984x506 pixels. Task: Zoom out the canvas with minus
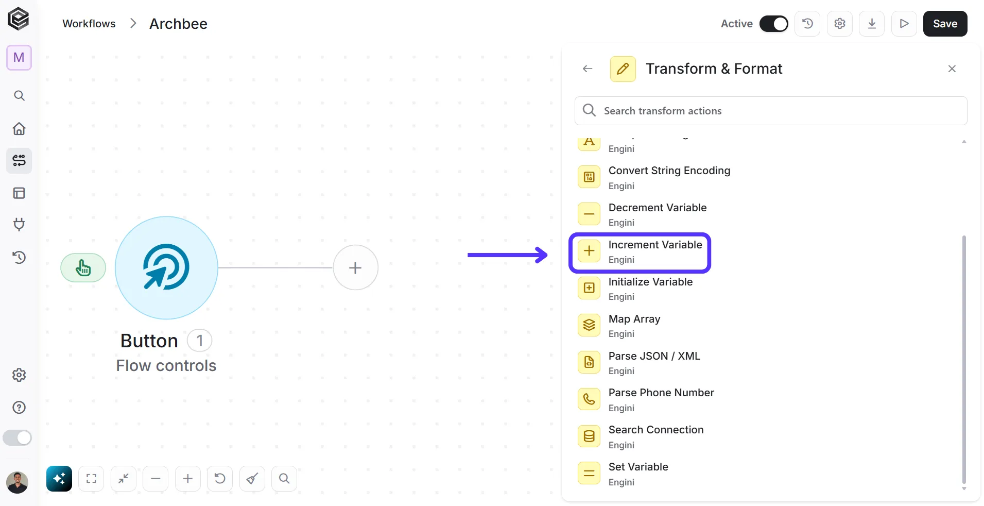156,479
